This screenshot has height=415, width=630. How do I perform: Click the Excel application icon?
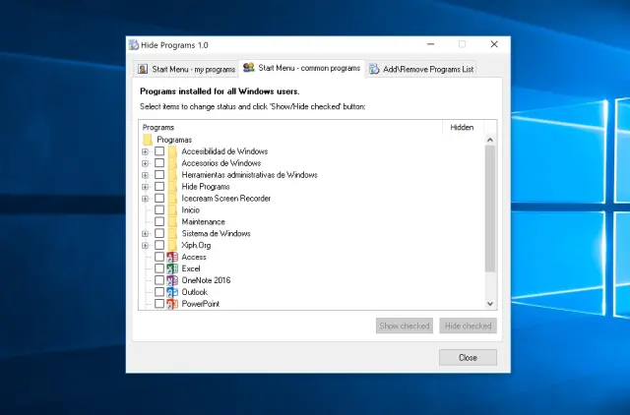point(172,268)
